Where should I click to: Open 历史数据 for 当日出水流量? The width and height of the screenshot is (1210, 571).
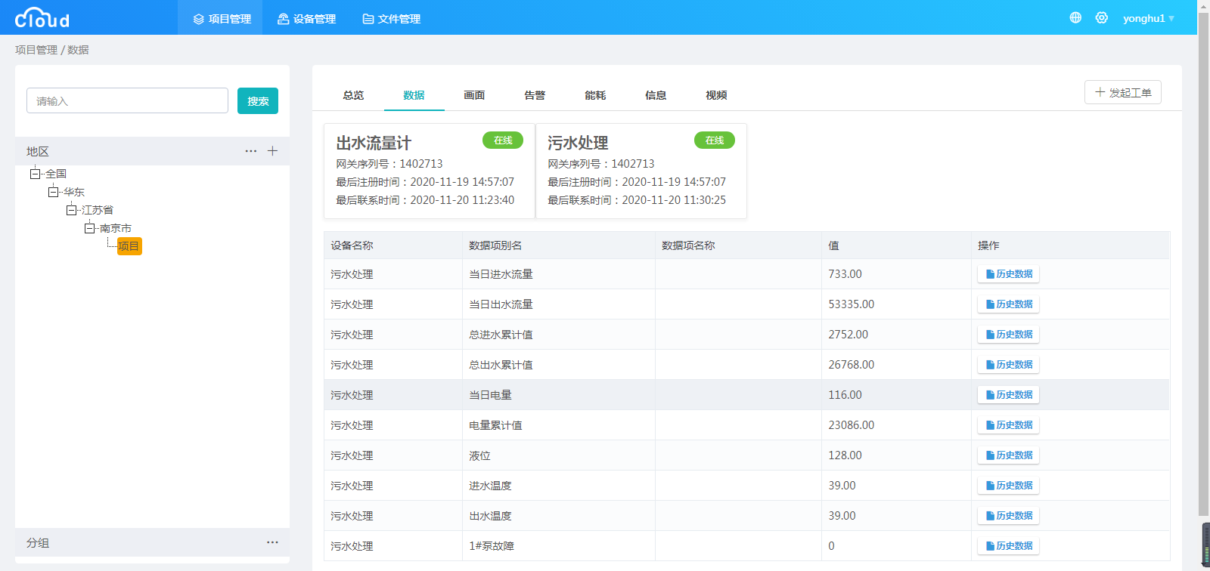[x=1009, y=304]
